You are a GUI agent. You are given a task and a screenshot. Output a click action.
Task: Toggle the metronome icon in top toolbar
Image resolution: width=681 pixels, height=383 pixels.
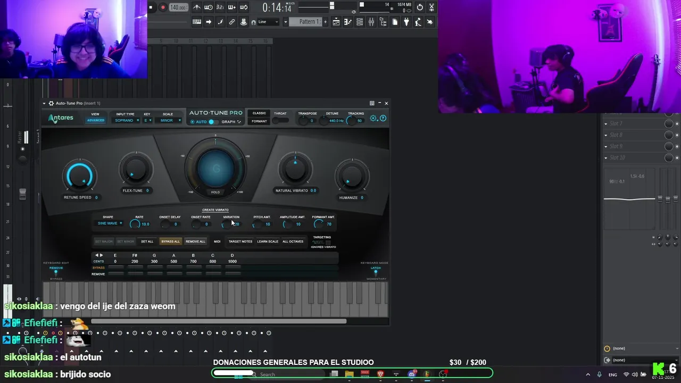(x=197, y=7)
